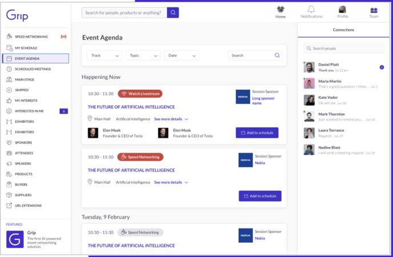Image resolution: width=393 pixels, height=257 pixels.
Task: Click the featured Grip G logo
Action: (15, 239)
